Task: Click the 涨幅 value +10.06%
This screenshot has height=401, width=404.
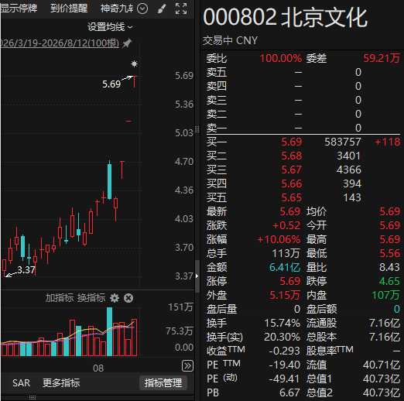Action: point(279,239)
